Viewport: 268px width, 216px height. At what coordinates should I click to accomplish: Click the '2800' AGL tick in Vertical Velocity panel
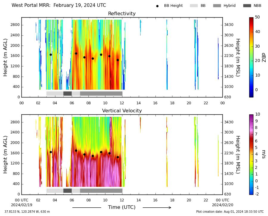click(x=15, y=122)
